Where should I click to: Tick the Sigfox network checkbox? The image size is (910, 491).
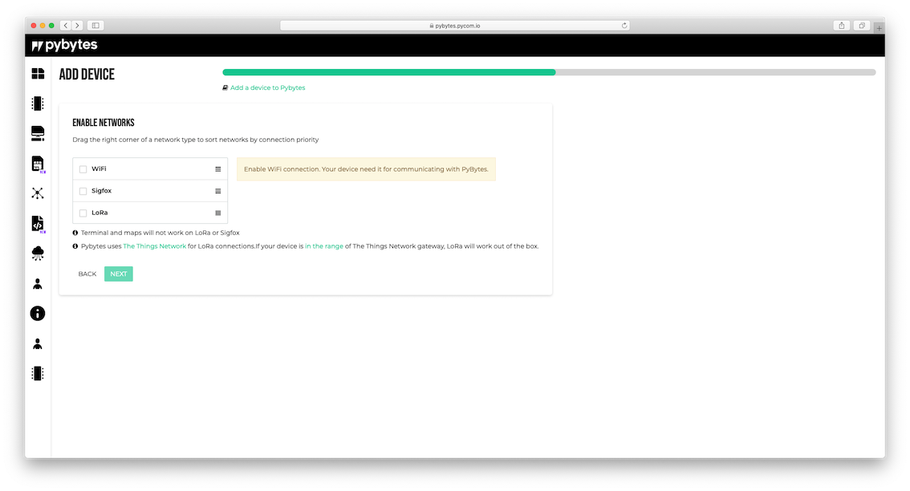(83, 191)
